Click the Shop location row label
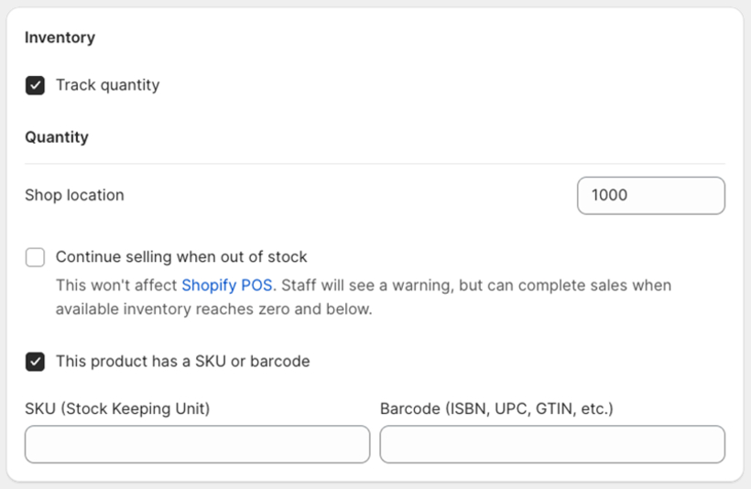The image size is (751, 489). tap(74, 195)
